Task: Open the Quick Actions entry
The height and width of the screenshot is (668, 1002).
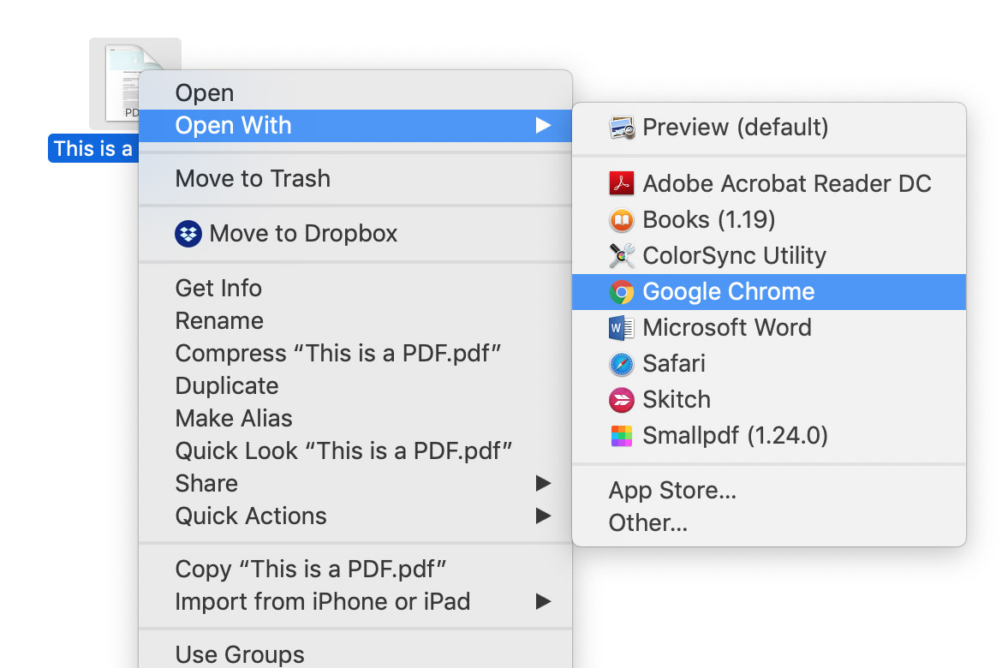Action: pos(355,516)
